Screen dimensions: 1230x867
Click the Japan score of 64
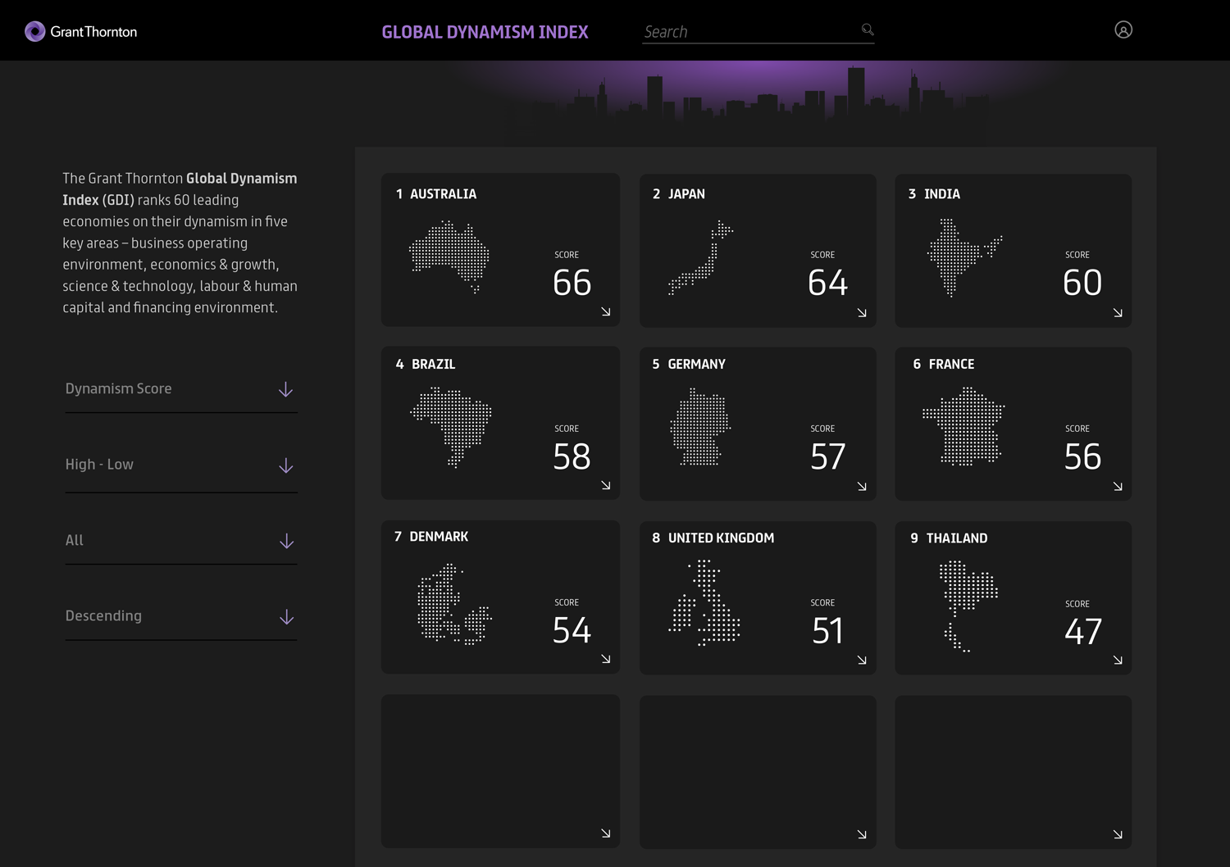(827, 283)
